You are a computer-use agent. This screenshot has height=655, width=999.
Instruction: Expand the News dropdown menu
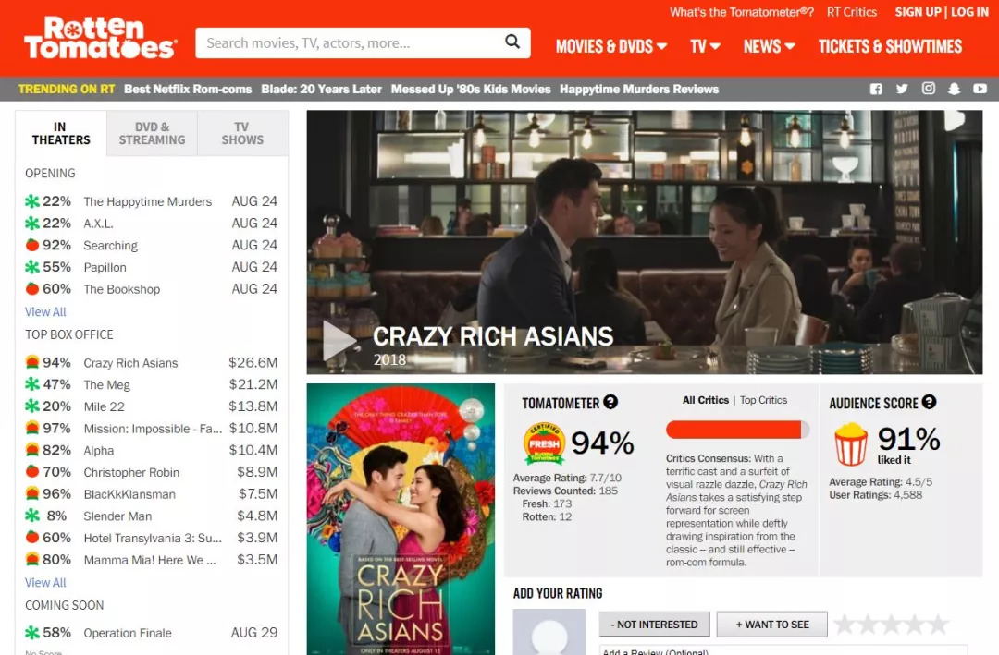[x=769, y=46]
